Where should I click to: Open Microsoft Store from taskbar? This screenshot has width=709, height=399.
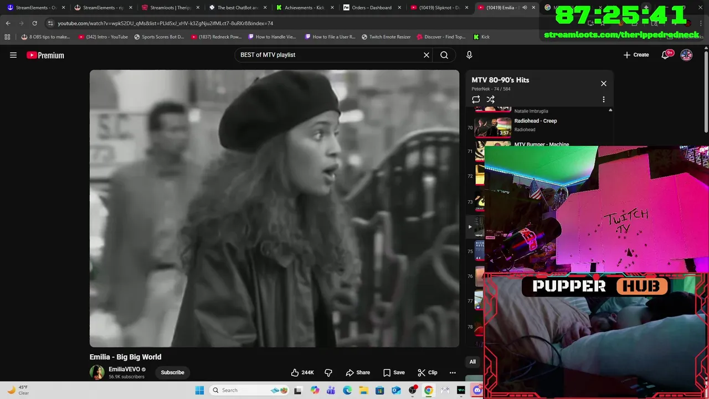(x=379, y=390)
